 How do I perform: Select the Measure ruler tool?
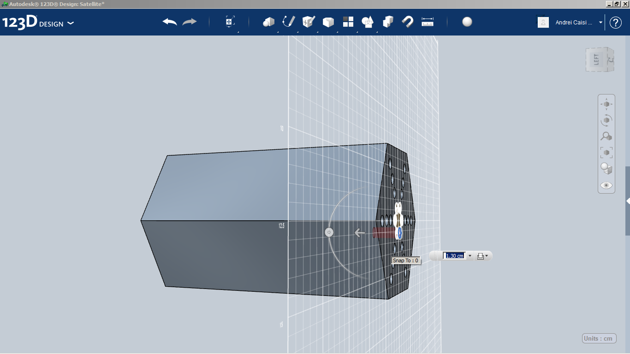428,22
